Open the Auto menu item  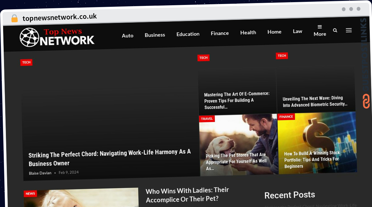[x=127, y=36]
